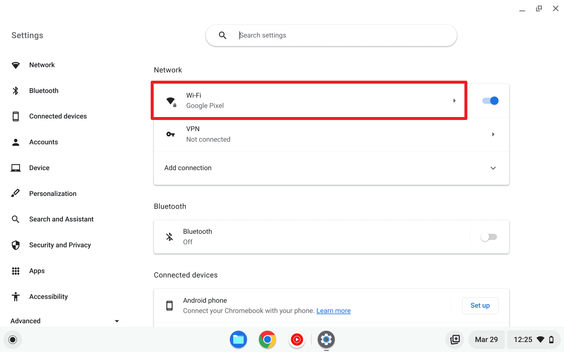Click the 'Not connected' VPN status
This screenshot has width=564, height=352.
208,139
